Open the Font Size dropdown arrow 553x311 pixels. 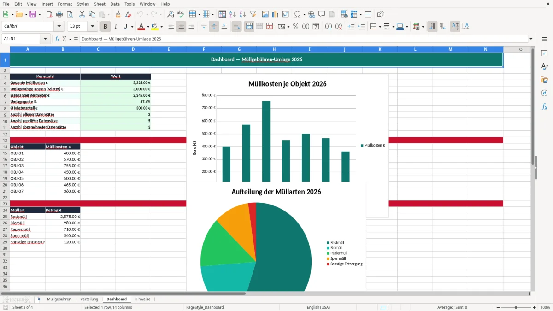point(93,27)
